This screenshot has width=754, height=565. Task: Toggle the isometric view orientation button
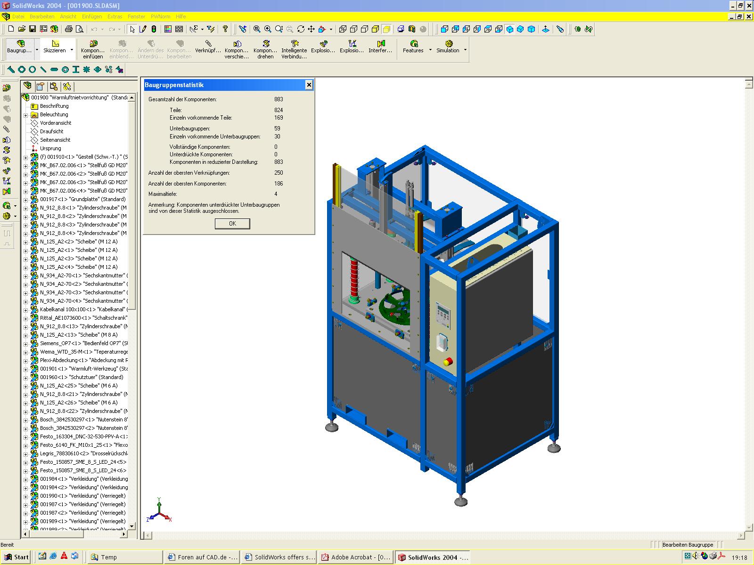coord(510,29)
